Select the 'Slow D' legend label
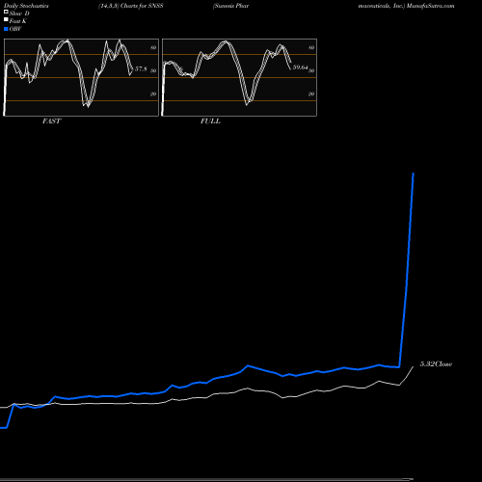Screen dimensions: 482x482 (x=19, y=13)
